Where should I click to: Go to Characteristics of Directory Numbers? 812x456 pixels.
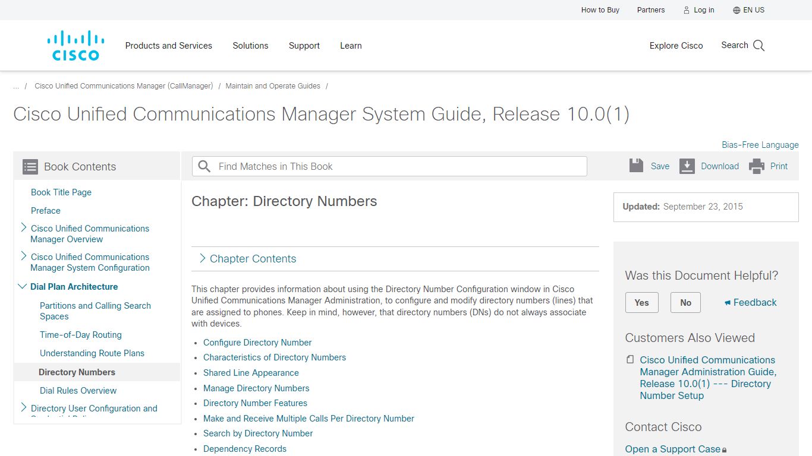275,357
